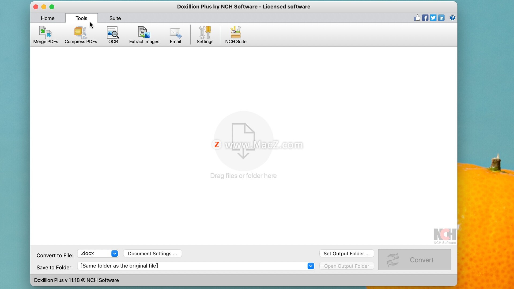
Task: Click the NCH Software logo
Action: pyautogui.click(x=445, y=236)
